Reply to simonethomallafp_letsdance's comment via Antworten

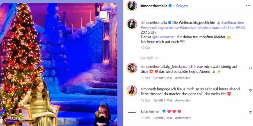(x=183, y=78)
